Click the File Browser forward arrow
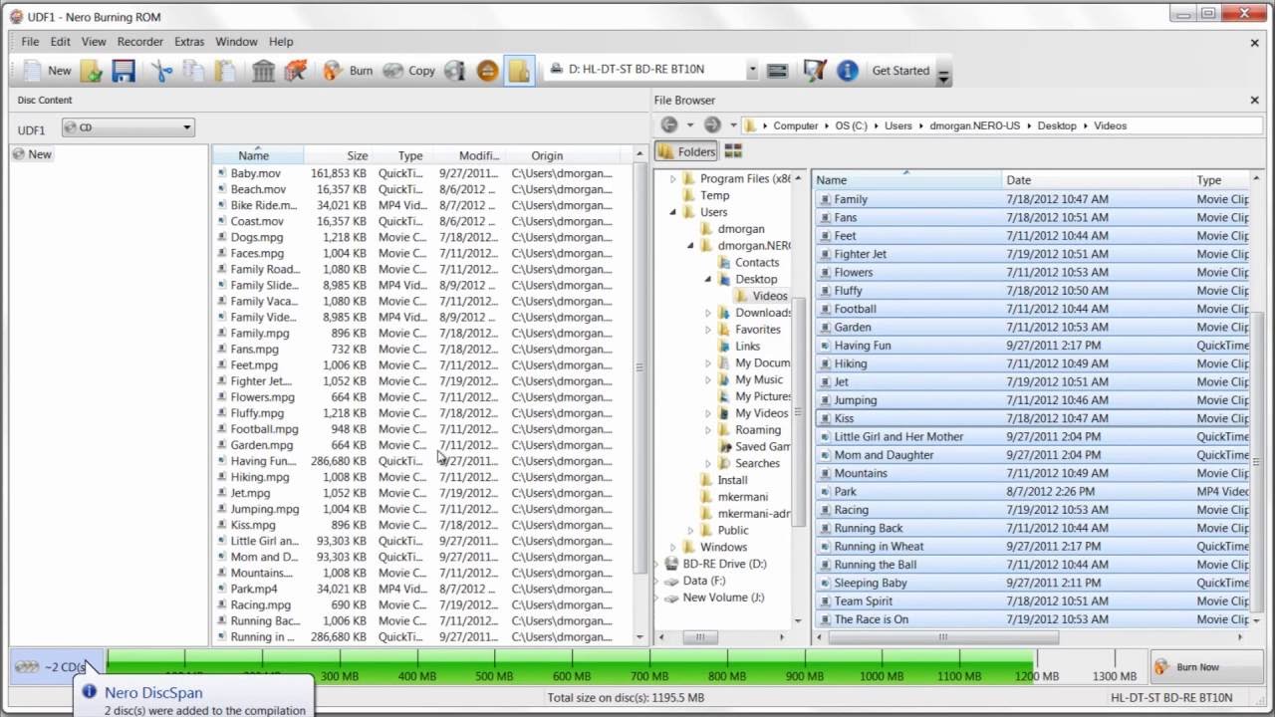The image size is (1275, 717). point(712,125)
